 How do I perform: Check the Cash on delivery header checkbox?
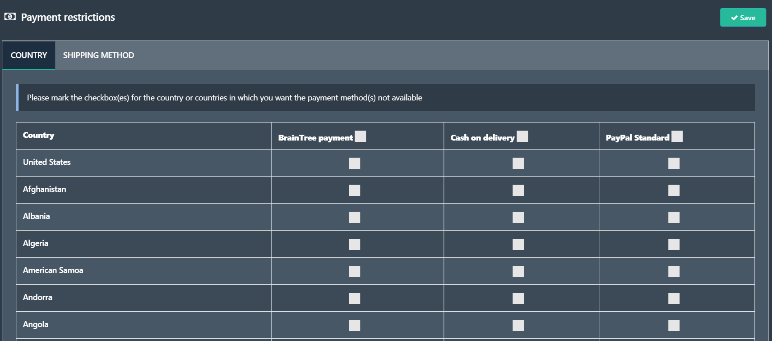pos(522,136)
